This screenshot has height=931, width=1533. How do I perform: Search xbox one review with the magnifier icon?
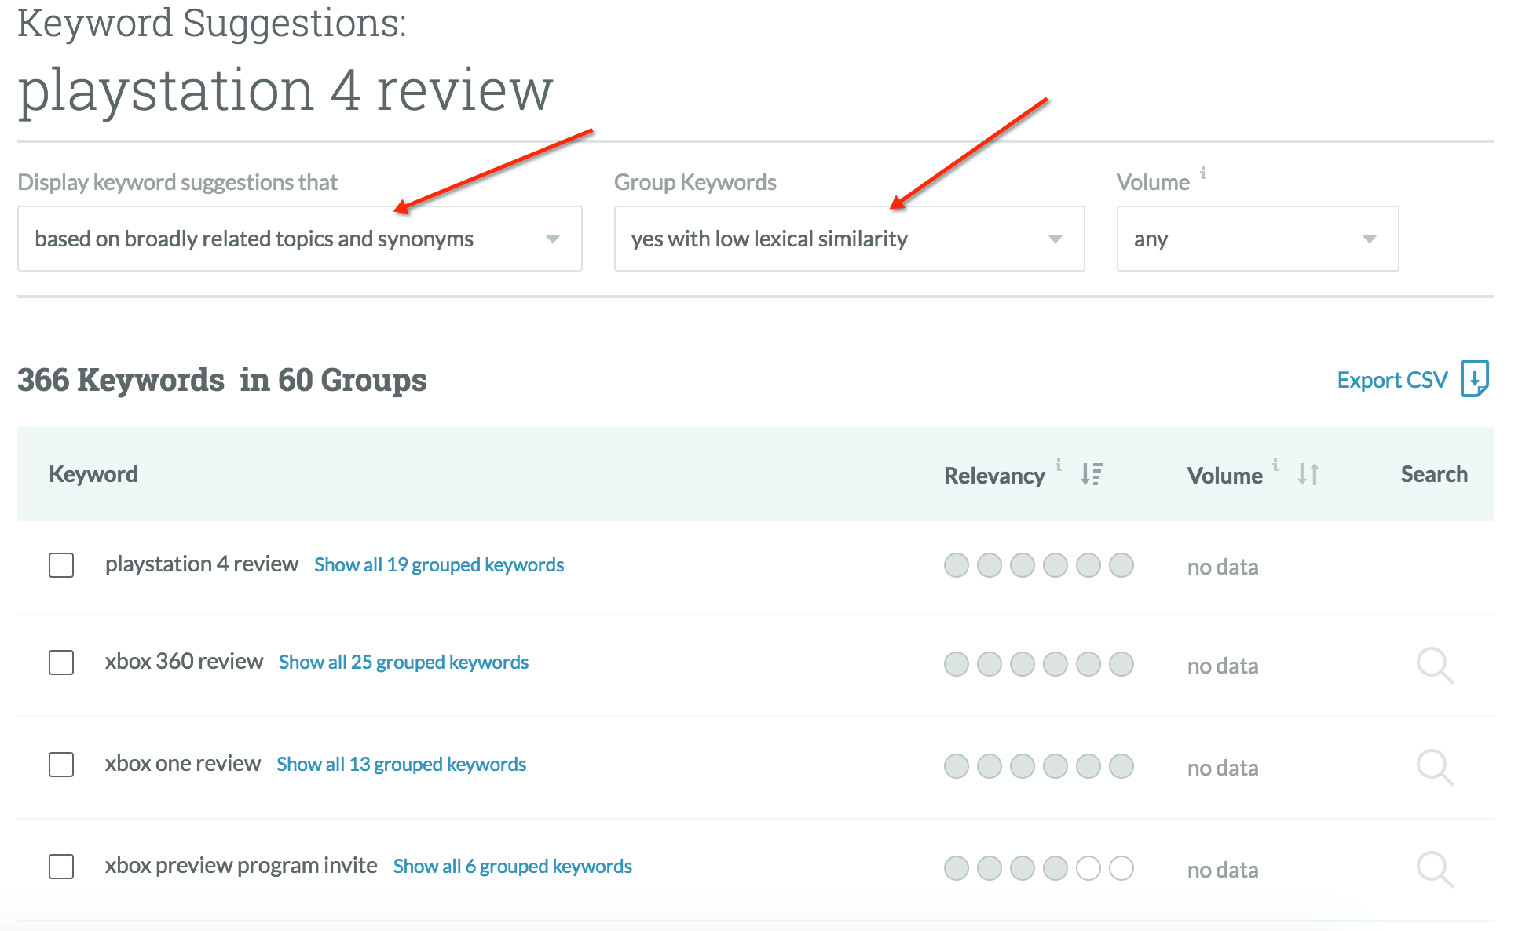(1435, 768)
